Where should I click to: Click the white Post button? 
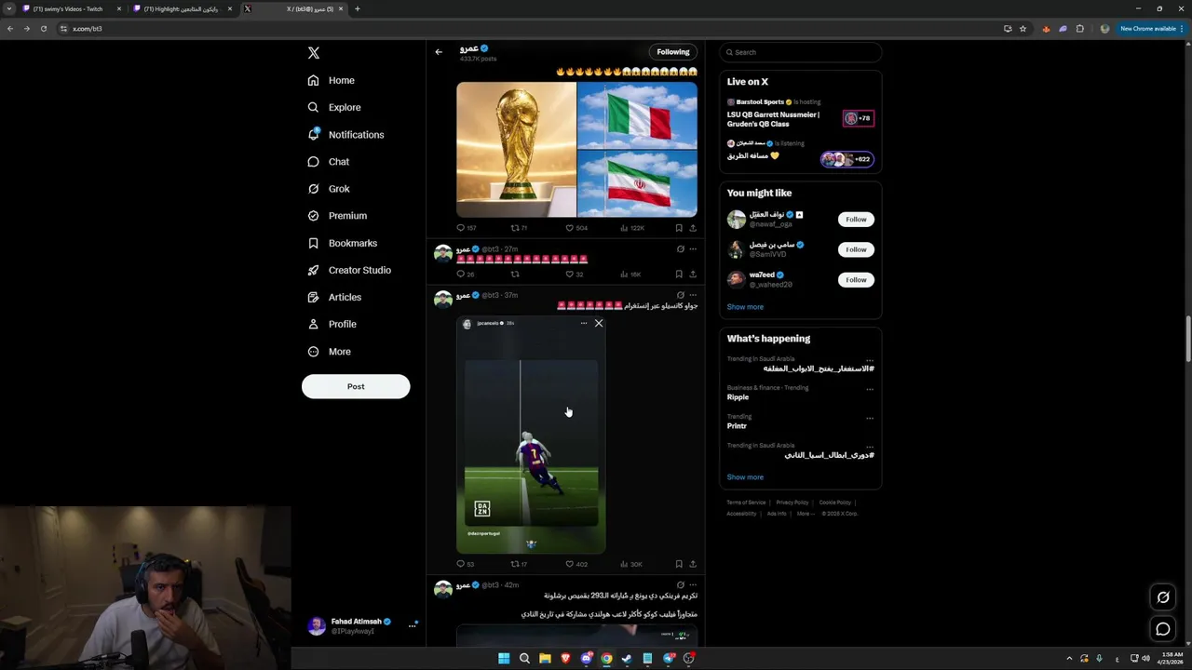[x=356, y=386]
